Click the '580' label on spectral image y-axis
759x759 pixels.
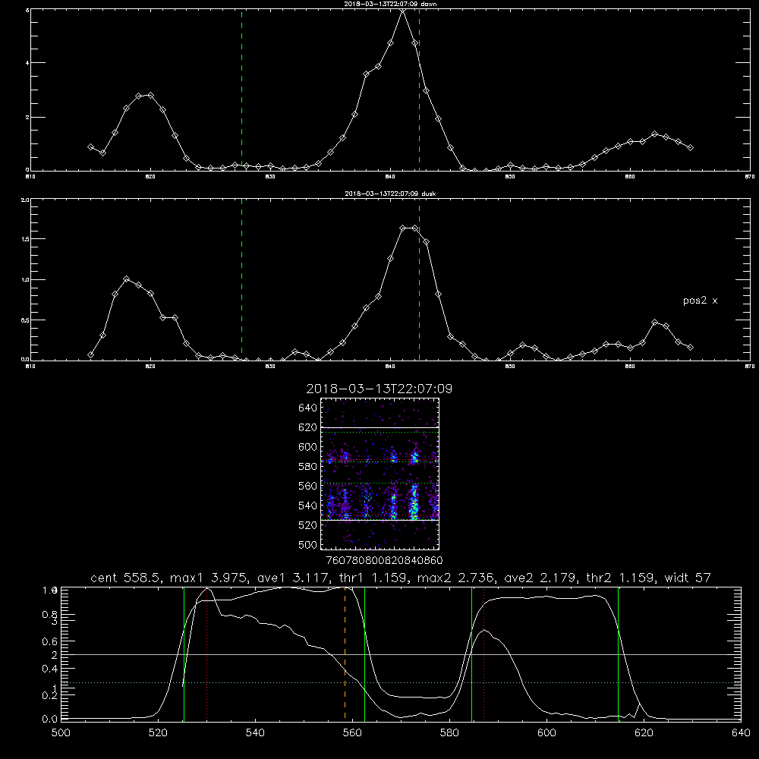[x=308, y=467]
